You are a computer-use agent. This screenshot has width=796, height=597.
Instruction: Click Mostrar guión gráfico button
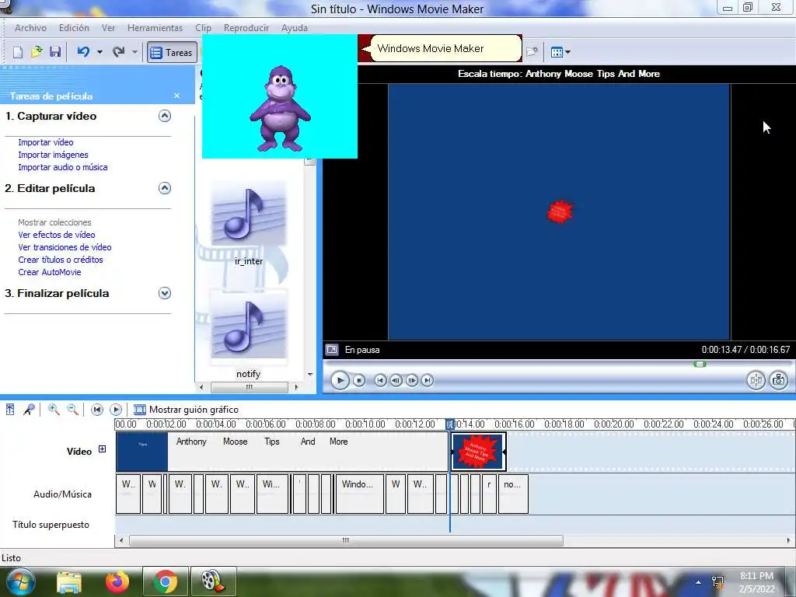[186, 409]
